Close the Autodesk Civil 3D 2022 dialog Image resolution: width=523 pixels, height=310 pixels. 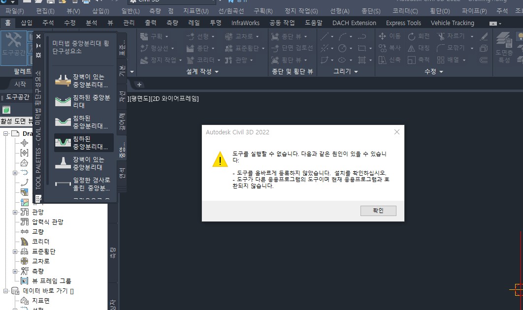(x=396, y=132)
